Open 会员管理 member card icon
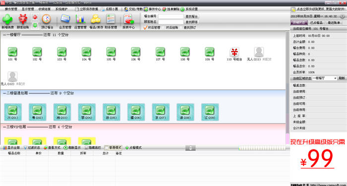 coord(65,19)
